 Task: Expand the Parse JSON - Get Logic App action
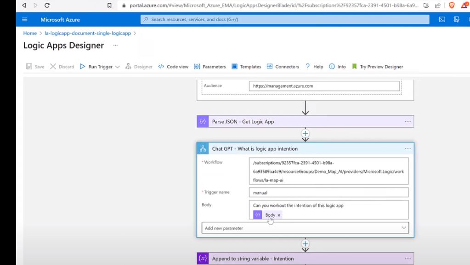pyautogui.click(x=305, y=121)
